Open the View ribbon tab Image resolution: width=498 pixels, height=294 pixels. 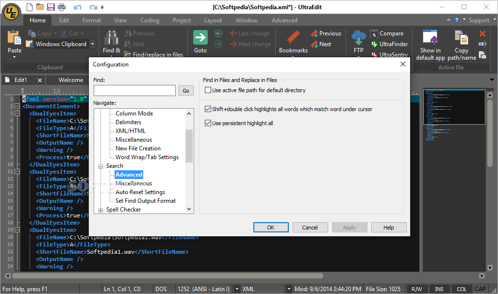click(120, 20)
